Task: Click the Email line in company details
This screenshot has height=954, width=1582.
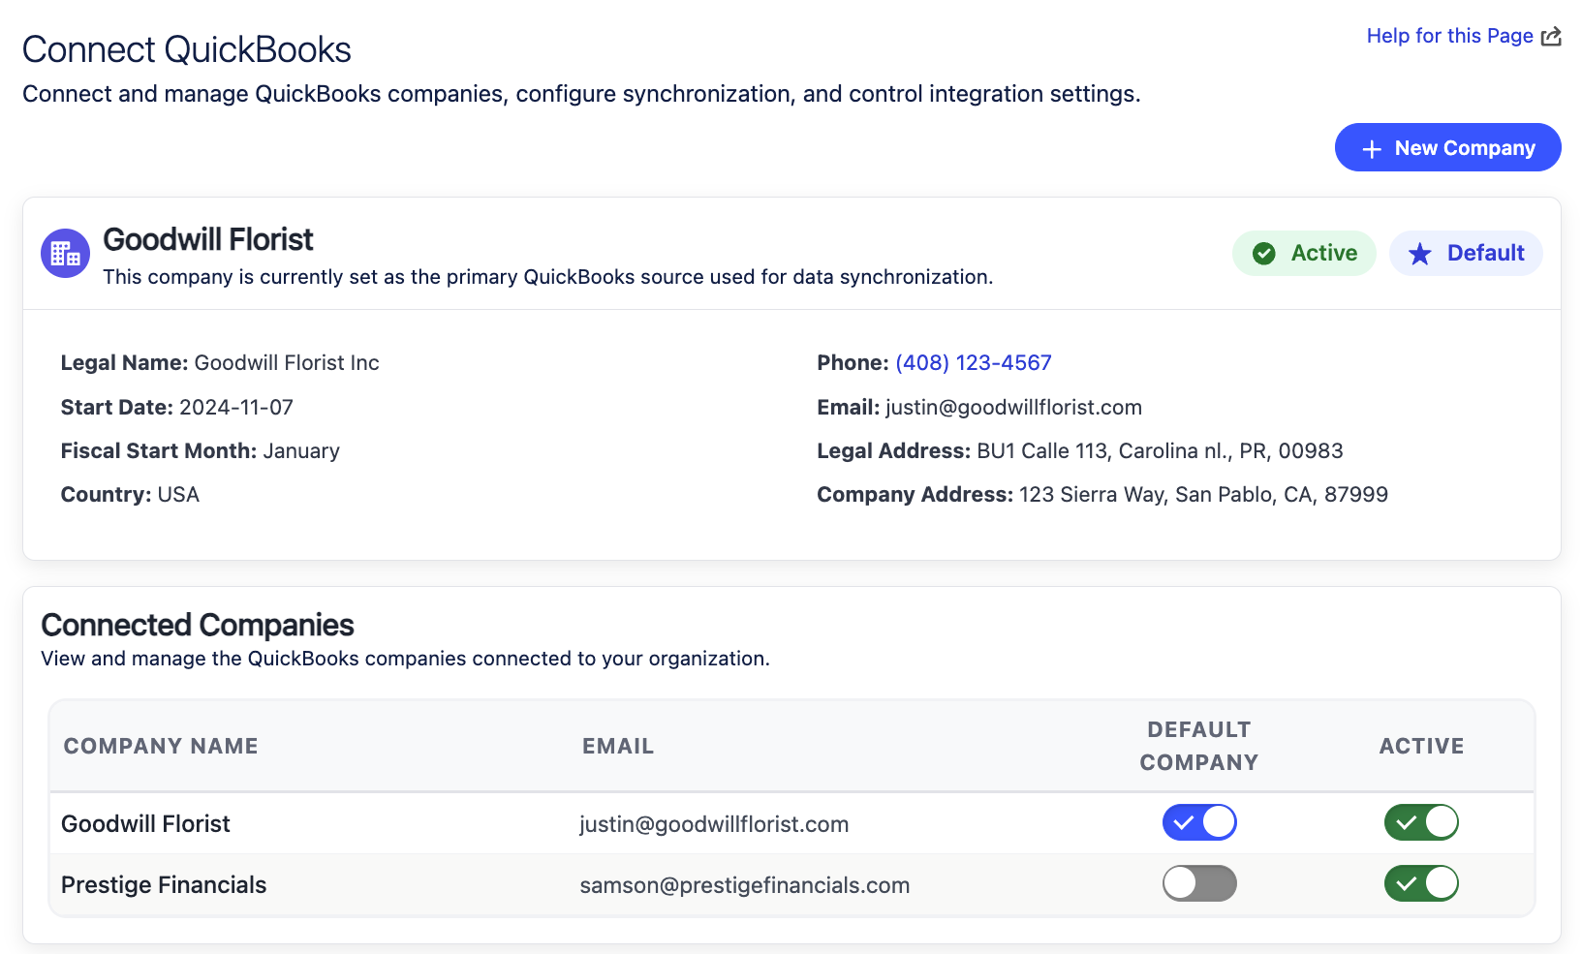Action: point(979,408)
